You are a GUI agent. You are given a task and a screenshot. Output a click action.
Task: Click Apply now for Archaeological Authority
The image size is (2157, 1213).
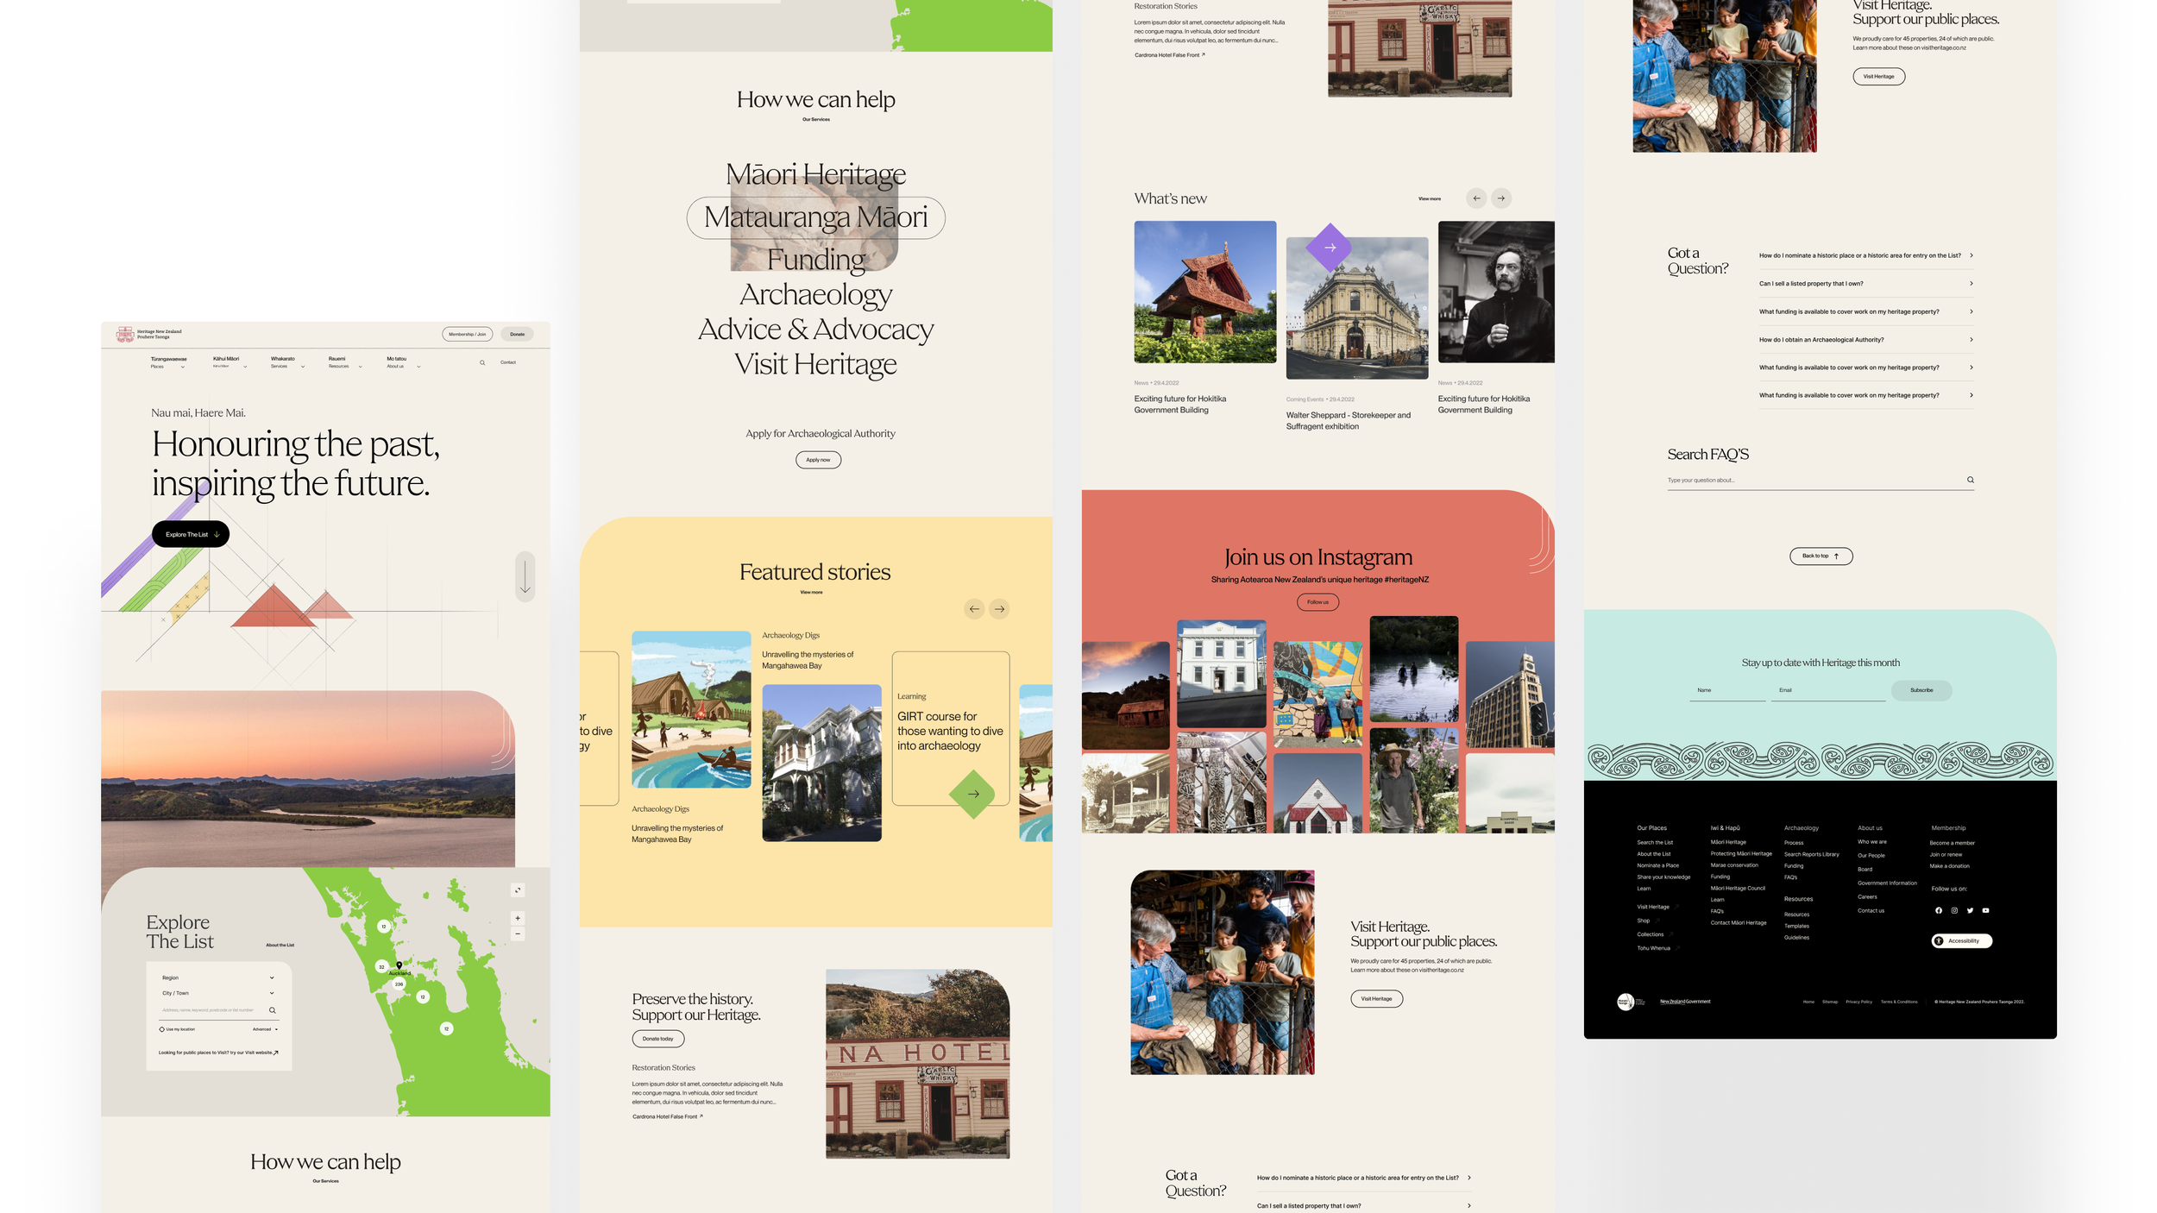[x=818, y=460]
